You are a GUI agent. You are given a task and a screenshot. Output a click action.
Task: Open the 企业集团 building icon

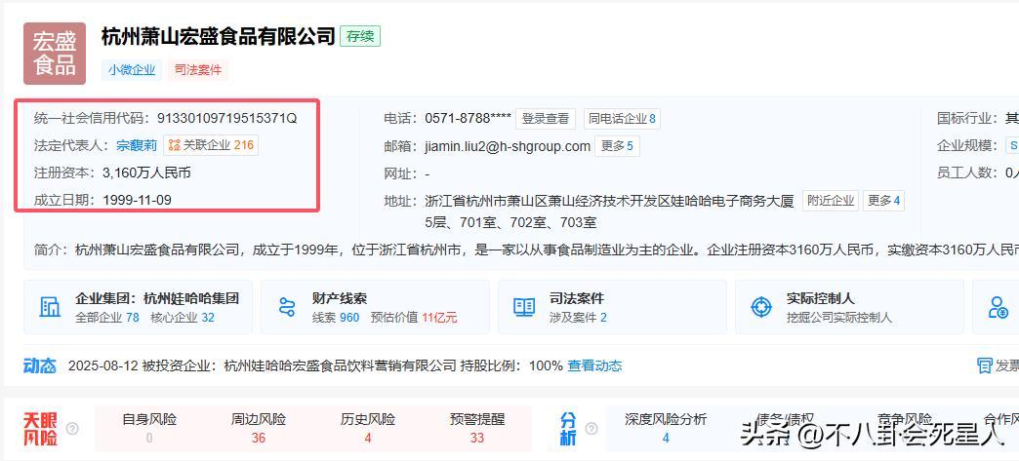49,307
